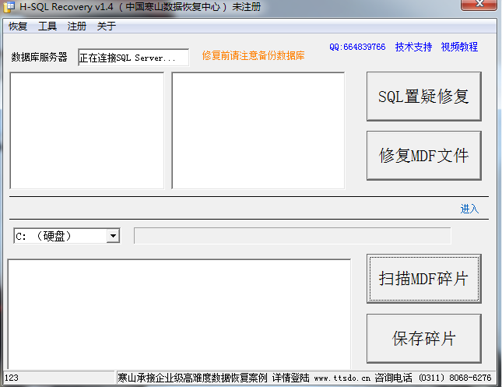Open the 技术支持 link
This screenshot has width=502, height=387.
(413, 47)
